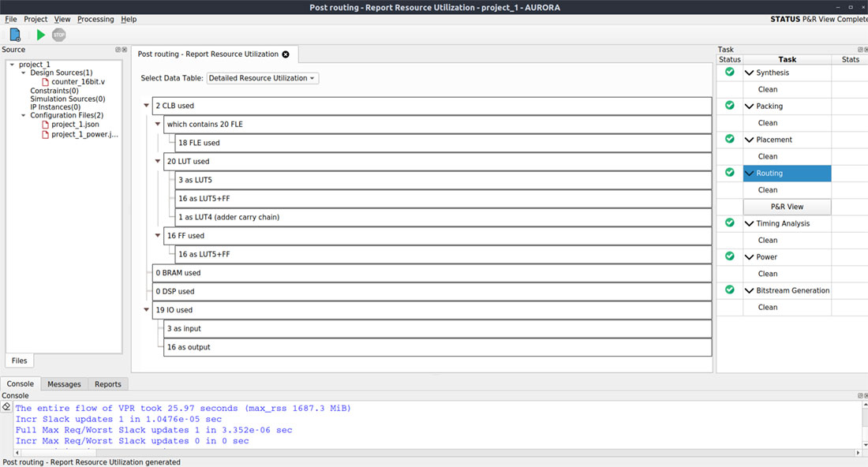Click Clean under Timing Analysis
Screen dimensions: 868x467
click(768, 240)
